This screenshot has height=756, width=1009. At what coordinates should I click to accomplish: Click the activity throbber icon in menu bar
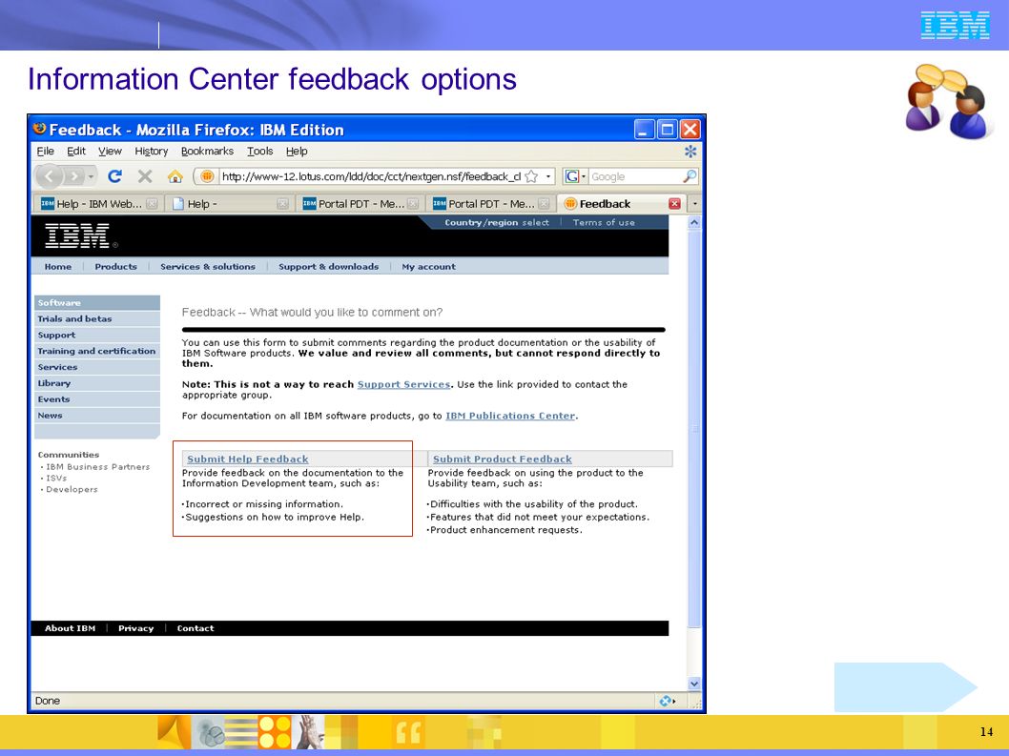(690, 152)
